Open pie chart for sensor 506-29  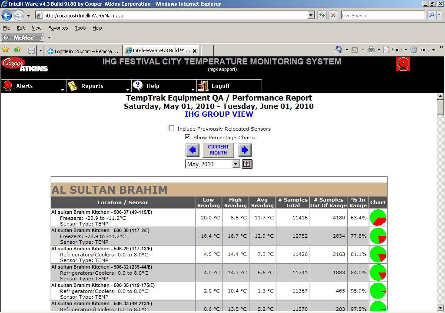(x=378, y=254)
